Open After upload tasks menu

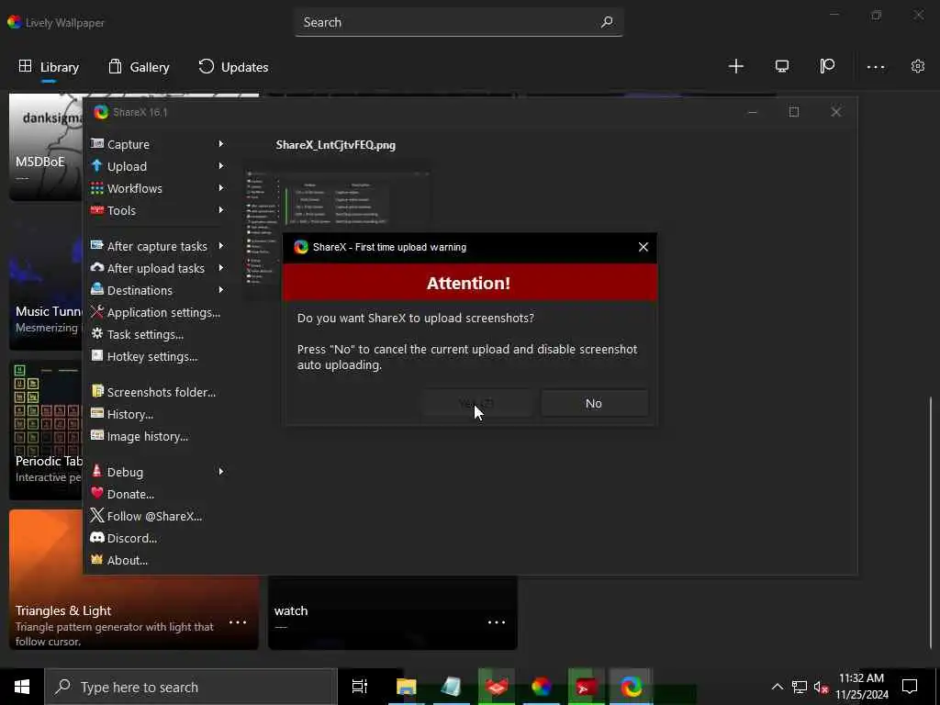tap(158, 269)
